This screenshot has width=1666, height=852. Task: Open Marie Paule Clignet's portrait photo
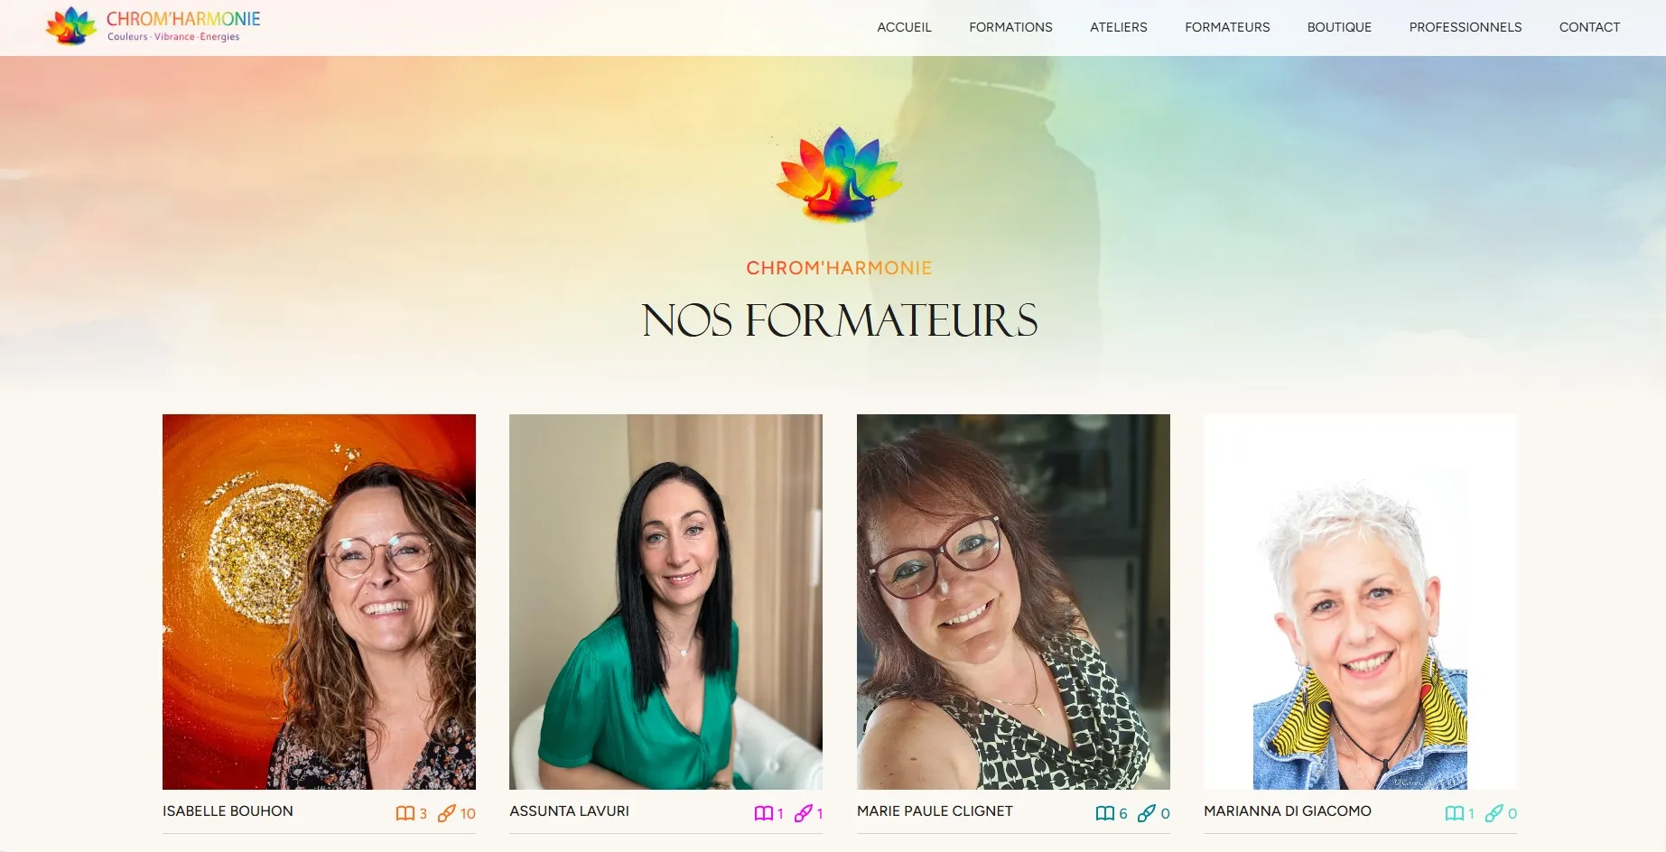coord(1013,602)
